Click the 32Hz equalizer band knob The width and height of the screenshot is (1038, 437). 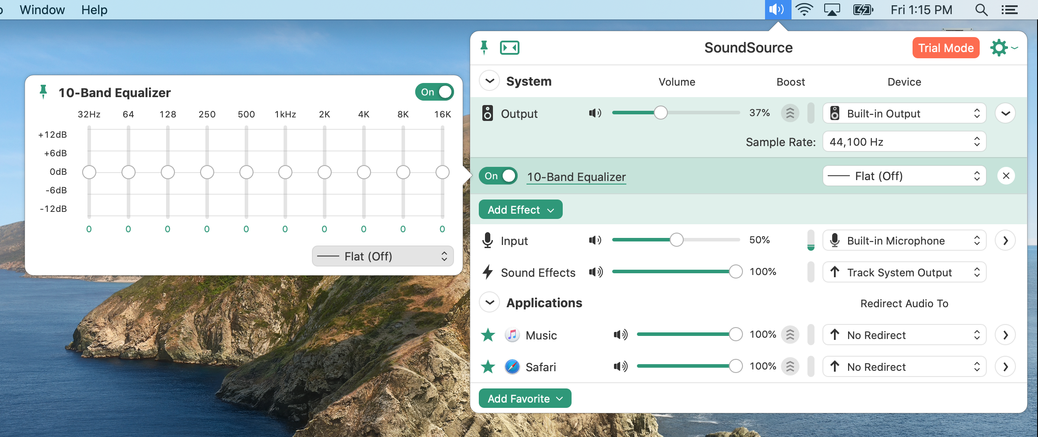point(89,172)
